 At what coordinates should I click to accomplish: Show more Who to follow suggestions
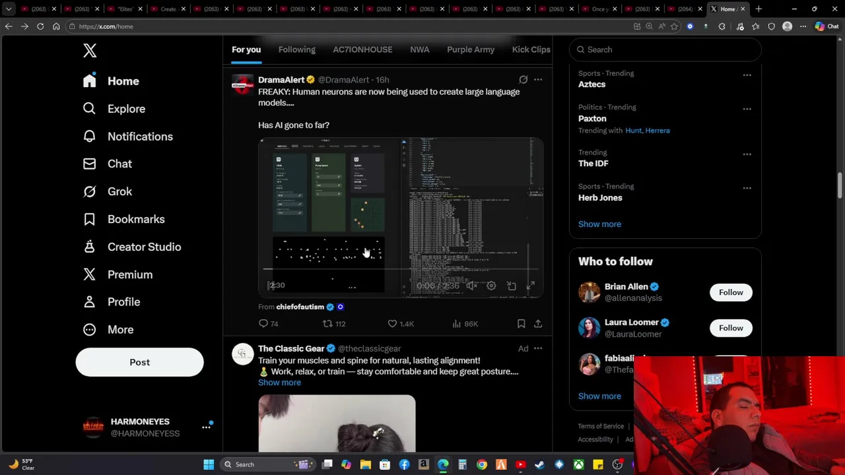click(x=599, y=396)
